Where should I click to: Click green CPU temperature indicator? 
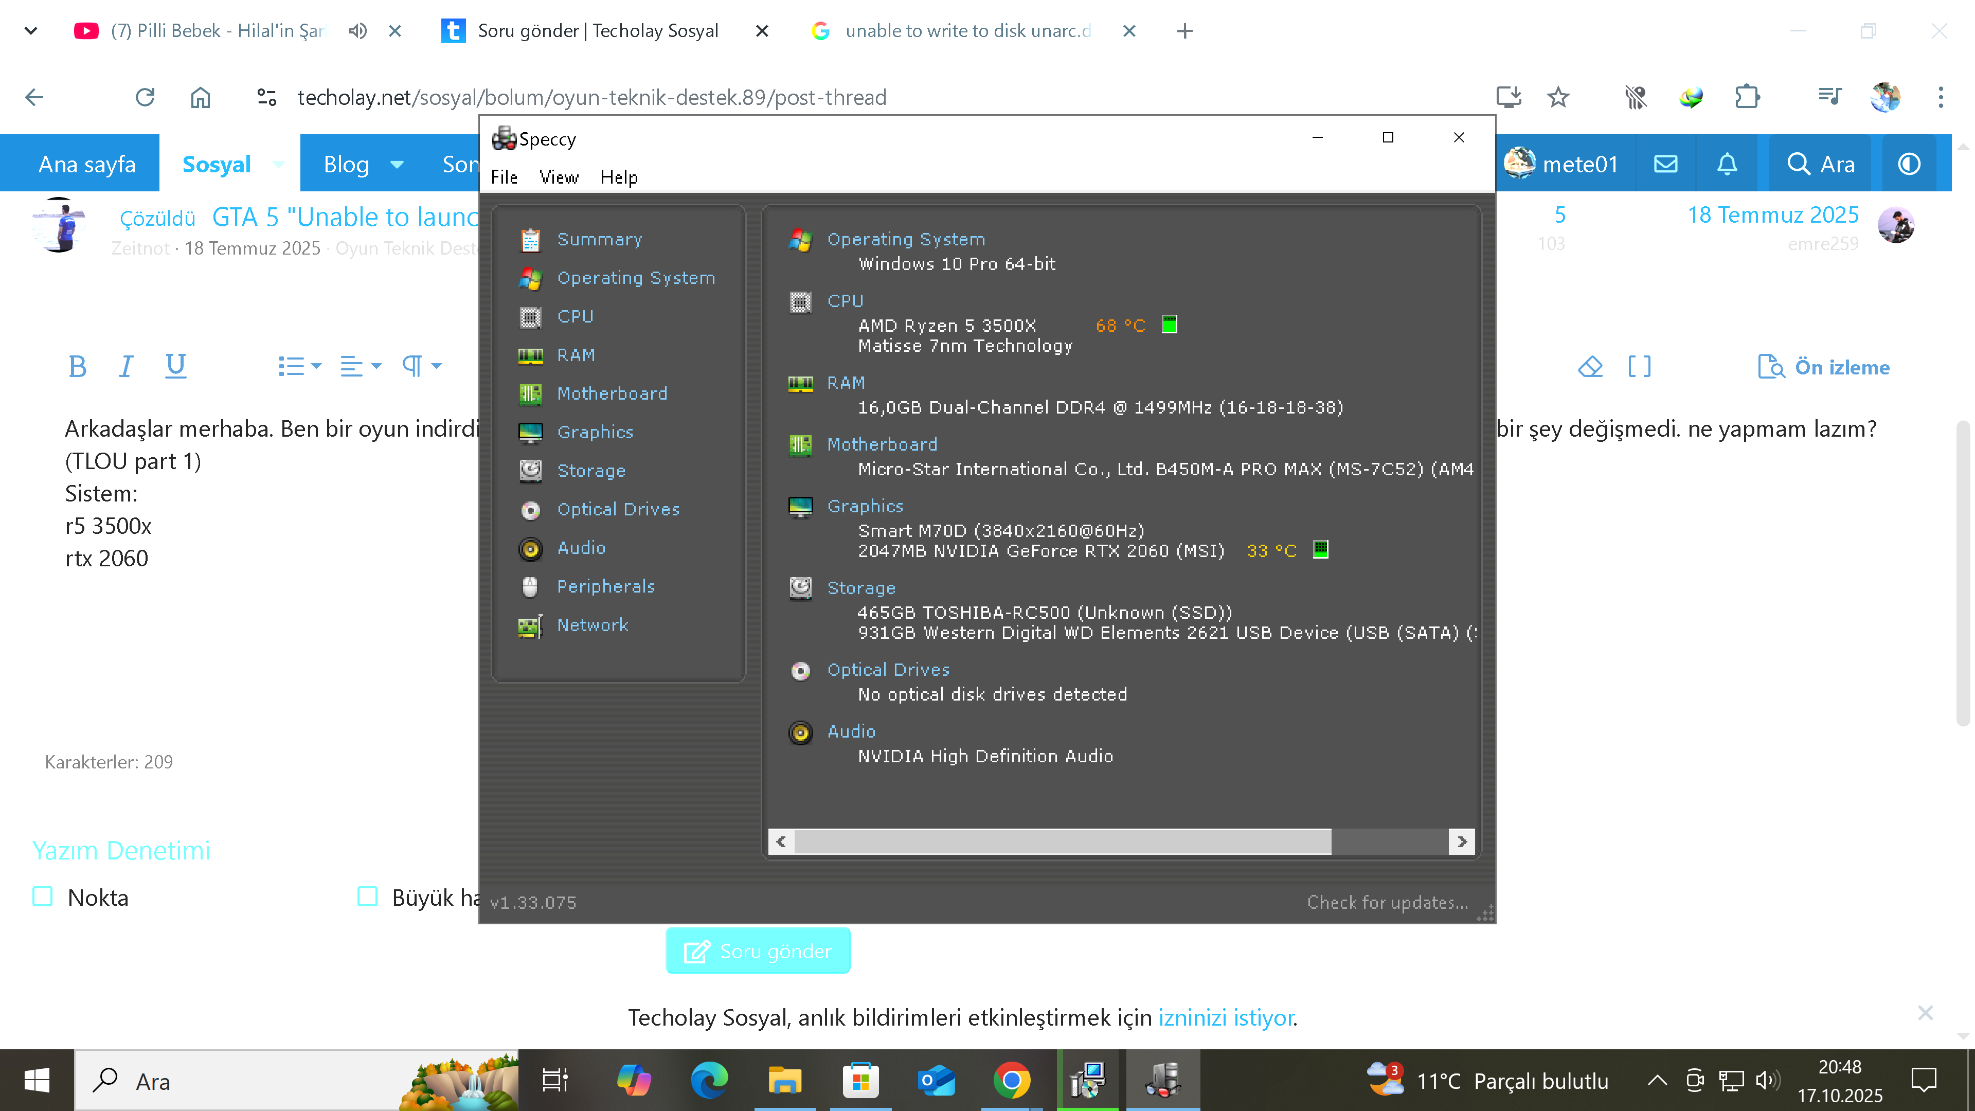(x=1169, y=325)
